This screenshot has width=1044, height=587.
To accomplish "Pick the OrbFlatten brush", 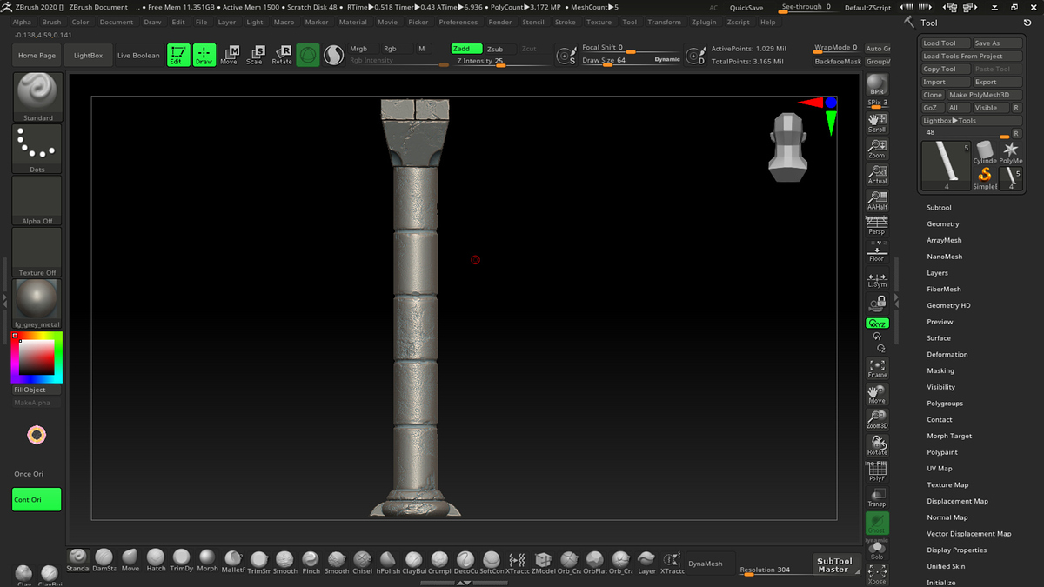I will pos(594,562).
